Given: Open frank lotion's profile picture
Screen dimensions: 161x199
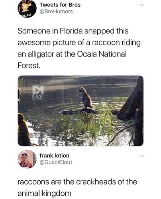Looking at the screenshot, I should click(x=27, y=159).
